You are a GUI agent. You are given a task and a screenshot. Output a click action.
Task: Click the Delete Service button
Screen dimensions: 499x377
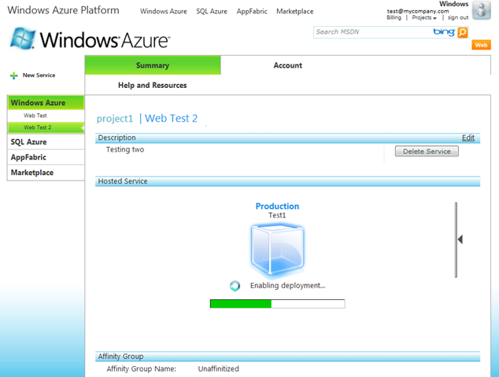tap(427, 151)
